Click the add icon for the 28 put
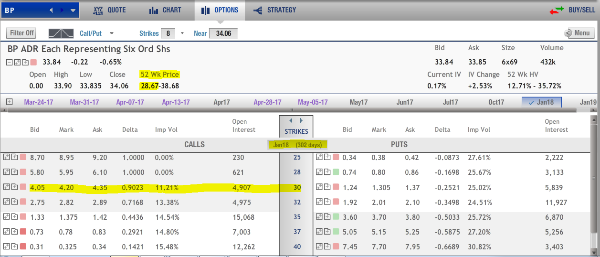The image size is (600, 257). pos(327,172)
